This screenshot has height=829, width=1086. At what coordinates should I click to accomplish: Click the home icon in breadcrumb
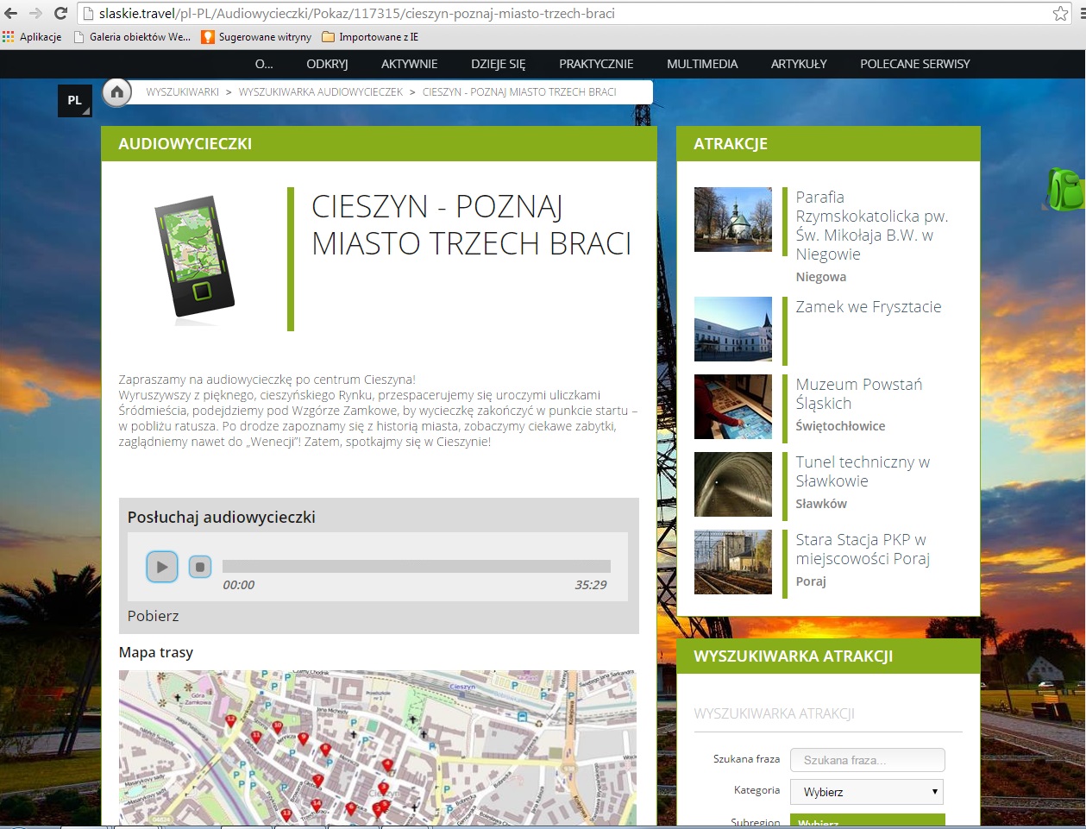coord(116,92)
